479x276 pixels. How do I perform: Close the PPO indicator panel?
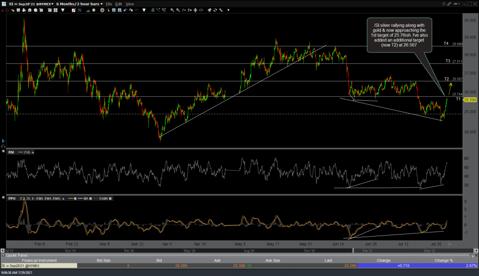tap(4, 198)
